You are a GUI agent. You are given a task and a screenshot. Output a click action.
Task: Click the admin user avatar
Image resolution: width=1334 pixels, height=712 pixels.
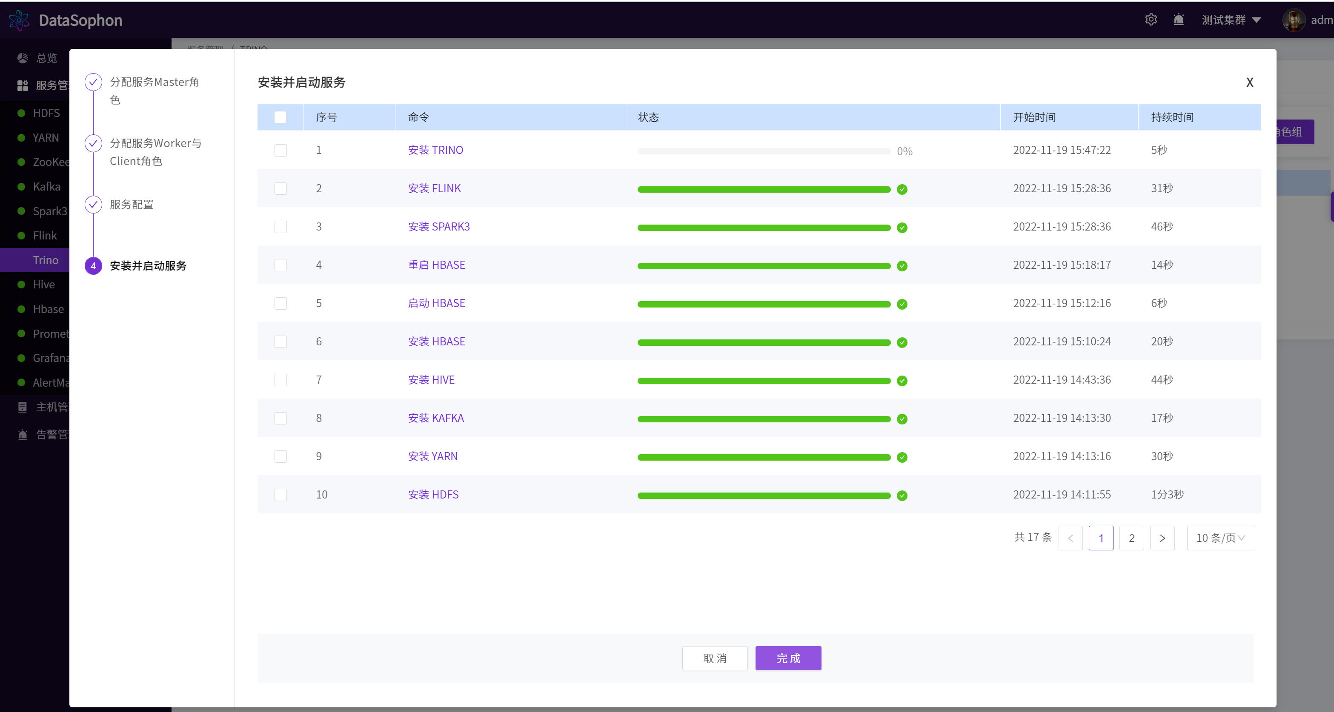coord(1294,20)
